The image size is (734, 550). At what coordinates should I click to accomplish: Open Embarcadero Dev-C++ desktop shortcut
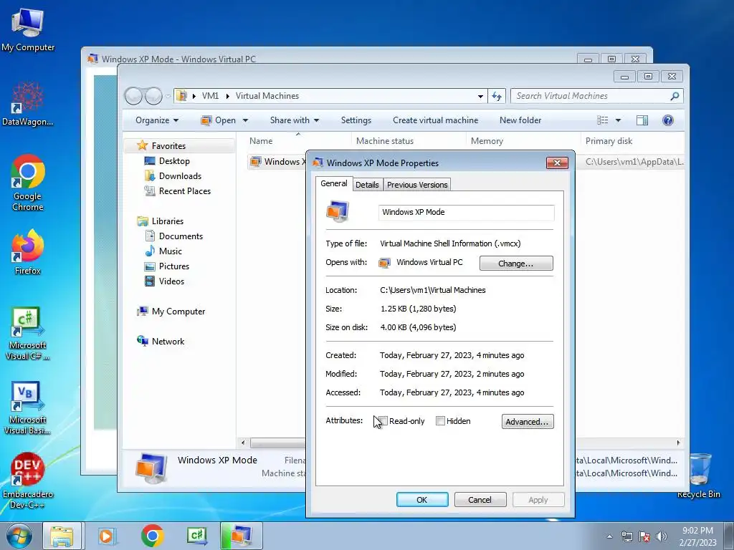coord(28,481)
